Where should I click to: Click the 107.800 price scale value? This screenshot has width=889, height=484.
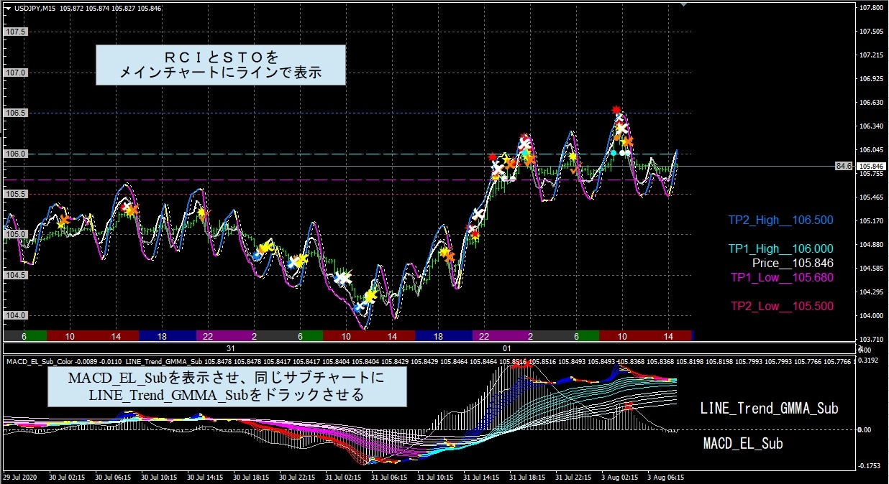(871, 8)
